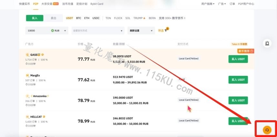This screenshot has width=277, height=137.
Task: Click the 77.62 RUB price
Action: coord(87,80)
